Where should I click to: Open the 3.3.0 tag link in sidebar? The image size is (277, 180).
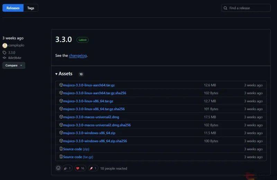click(x=12, y=53)
